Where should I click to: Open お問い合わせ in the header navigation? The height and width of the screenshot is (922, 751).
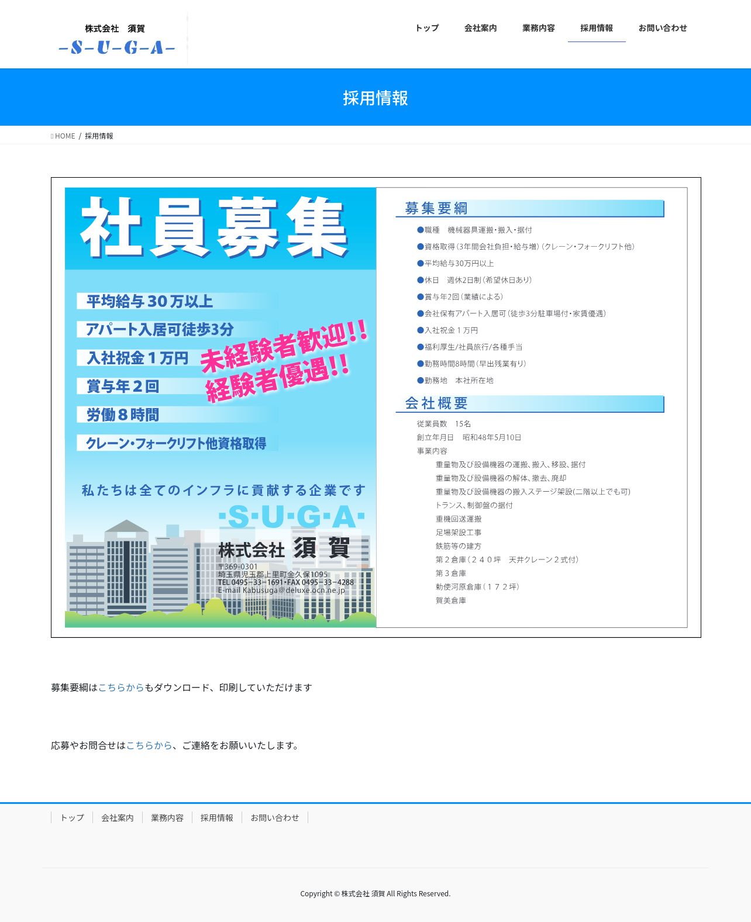coord(663,28)
